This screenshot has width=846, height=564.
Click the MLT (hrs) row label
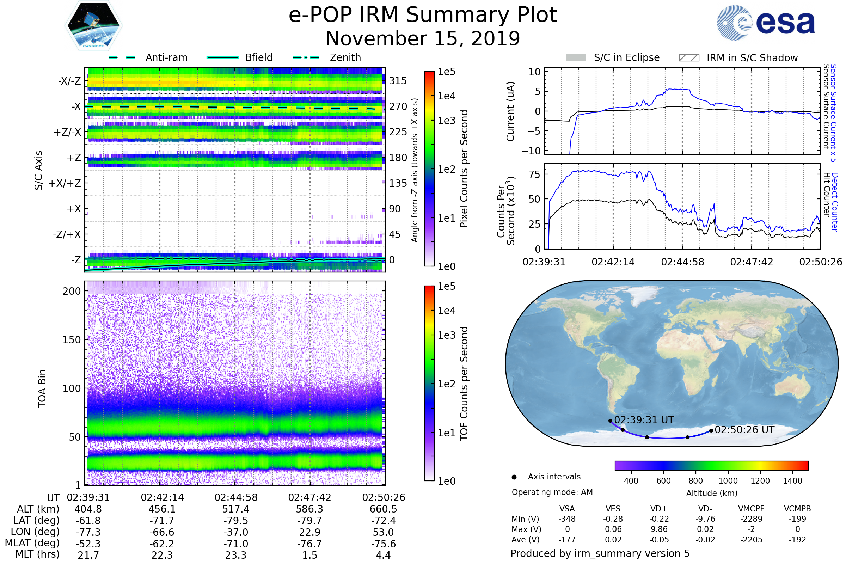37,554
